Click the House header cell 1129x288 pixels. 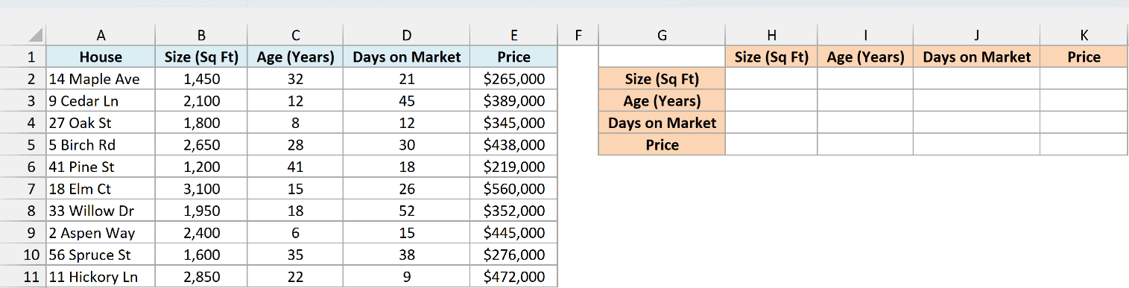click(x=101, y=57)
